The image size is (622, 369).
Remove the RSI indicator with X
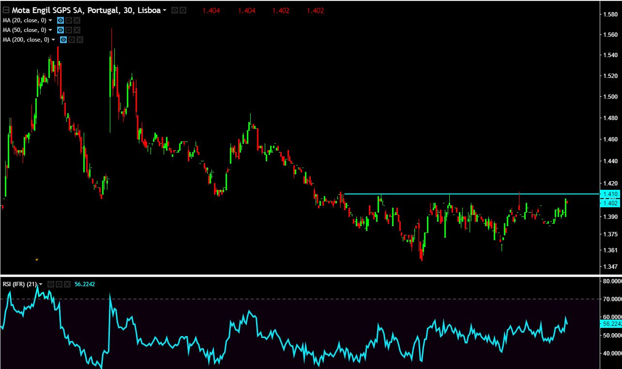point(67,284)
